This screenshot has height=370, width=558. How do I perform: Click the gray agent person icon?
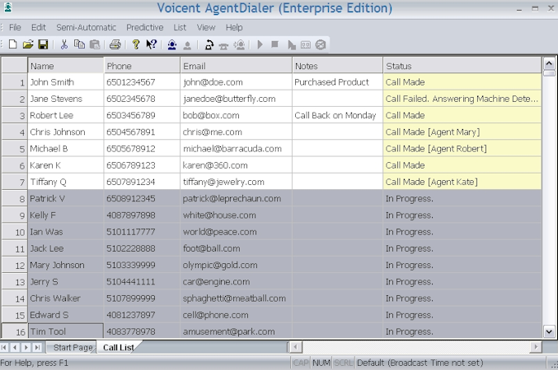pyautogui.click(x=187, y=45)
